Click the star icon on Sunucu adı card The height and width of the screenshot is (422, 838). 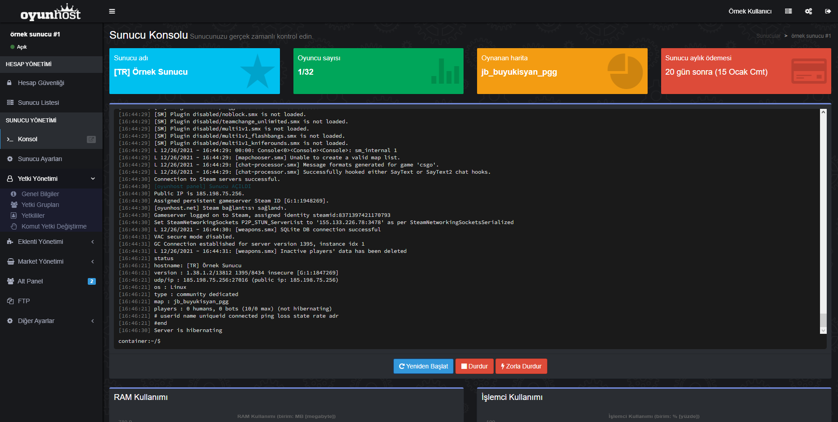click(257, 71)
